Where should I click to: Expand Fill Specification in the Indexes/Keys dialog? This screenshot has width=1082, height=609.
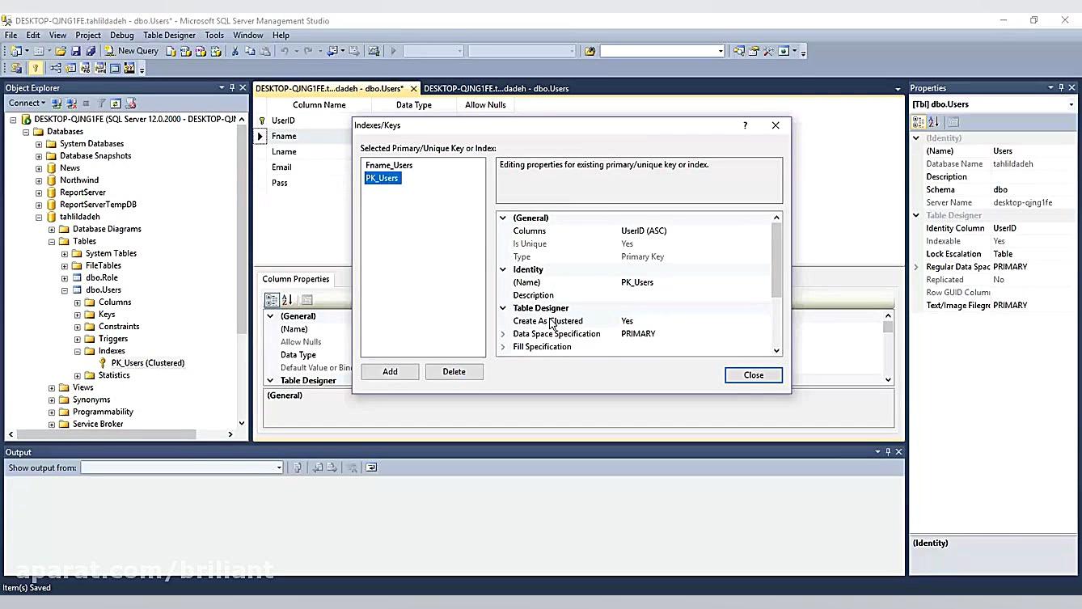(503, 346)
